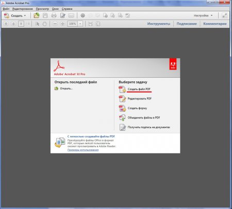Open the zoom level dropdown arrow
Screen dimensions: 232x209
[80, 24]
